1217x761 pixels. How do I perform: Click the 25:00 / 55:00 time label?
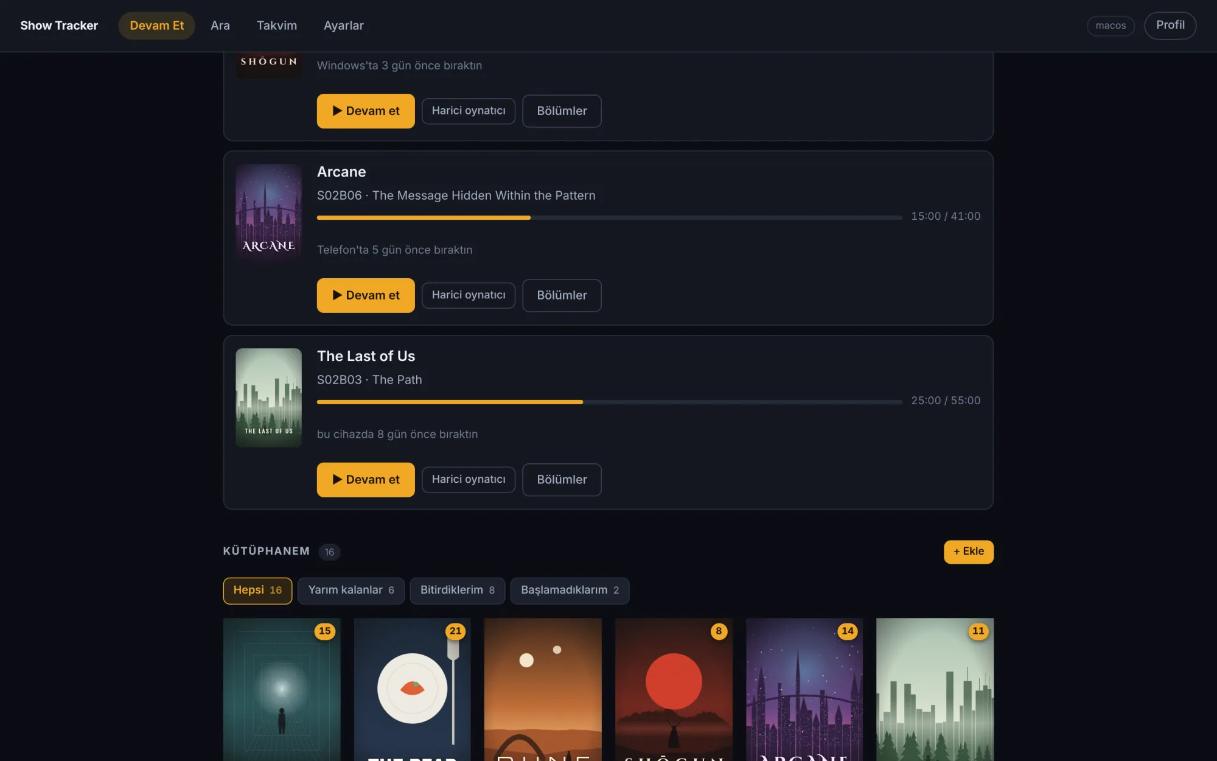point(946,401)
